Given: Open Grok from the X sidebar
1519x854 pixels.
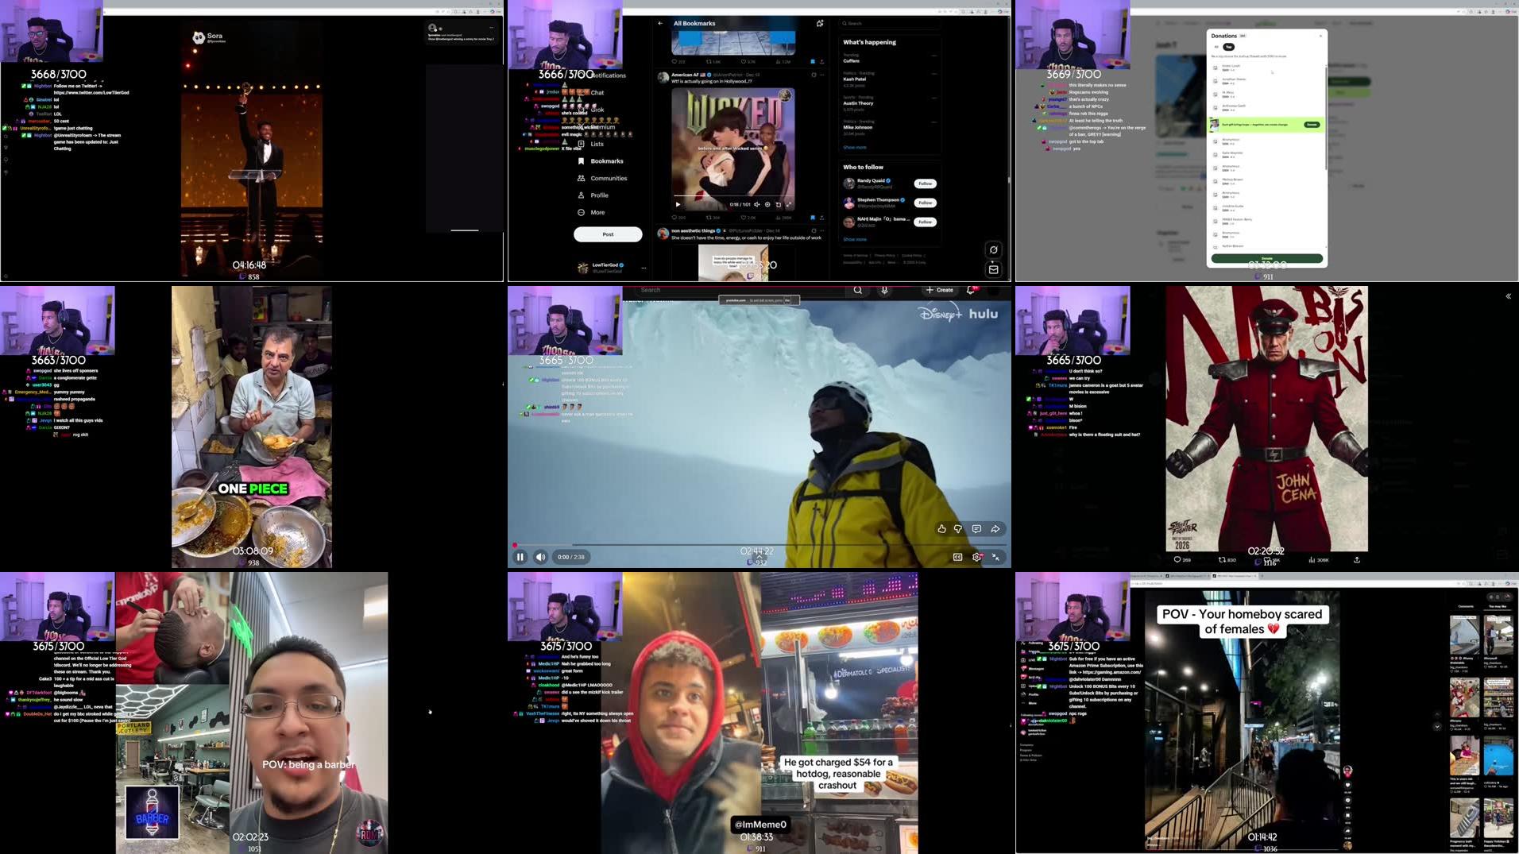Looking at the screenshot, I should click(x=597, y=110).
